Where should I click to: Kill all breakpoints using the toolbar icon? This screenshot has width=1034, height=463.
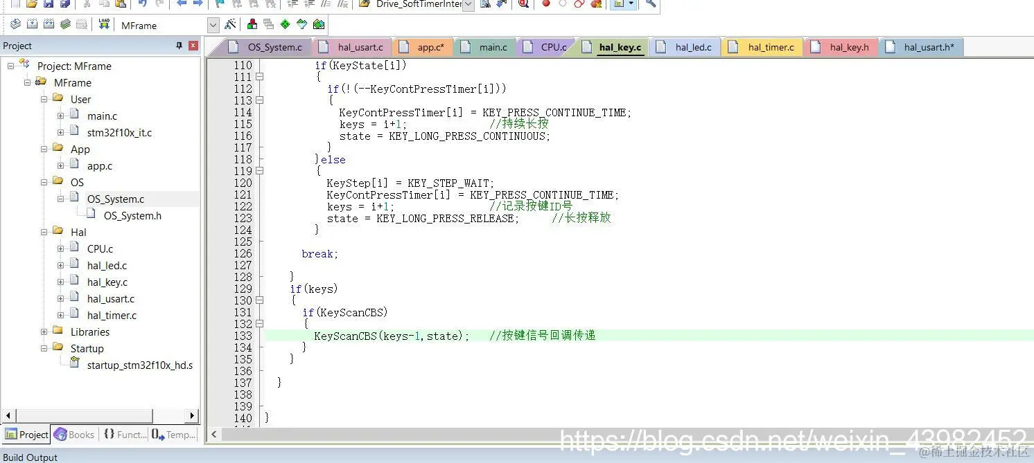[x=595, y=3]
